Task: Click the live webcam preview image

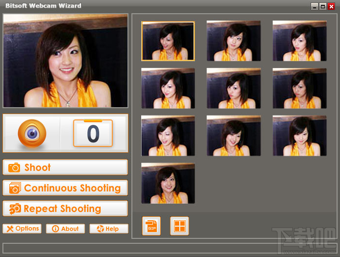Action: coord(65,61)
